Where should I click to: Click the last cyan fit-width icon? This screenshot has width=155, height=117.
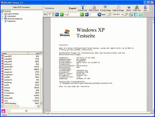tap(141, 14)
